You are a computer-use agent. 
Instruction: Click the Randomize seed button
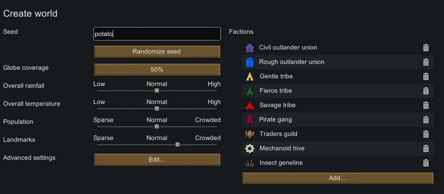[157, 52]
